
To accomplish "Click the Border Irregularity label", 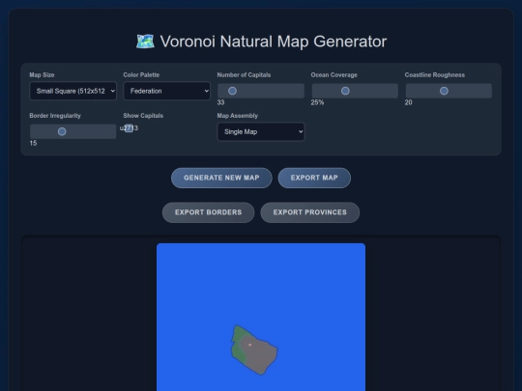I will point(55,116).
